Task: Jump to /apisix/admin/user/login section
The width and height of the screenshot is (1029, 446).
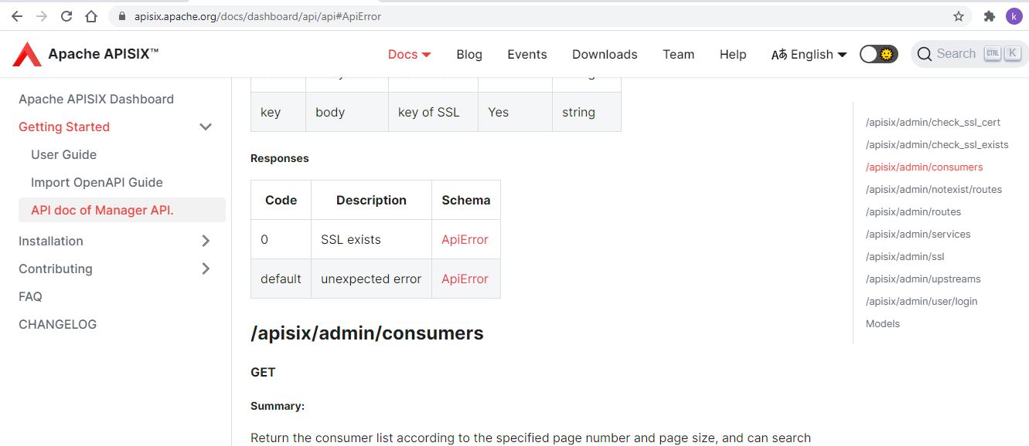Action: pos(922,301)
